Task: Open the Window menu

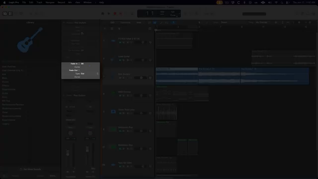Action: pos(87,2)
